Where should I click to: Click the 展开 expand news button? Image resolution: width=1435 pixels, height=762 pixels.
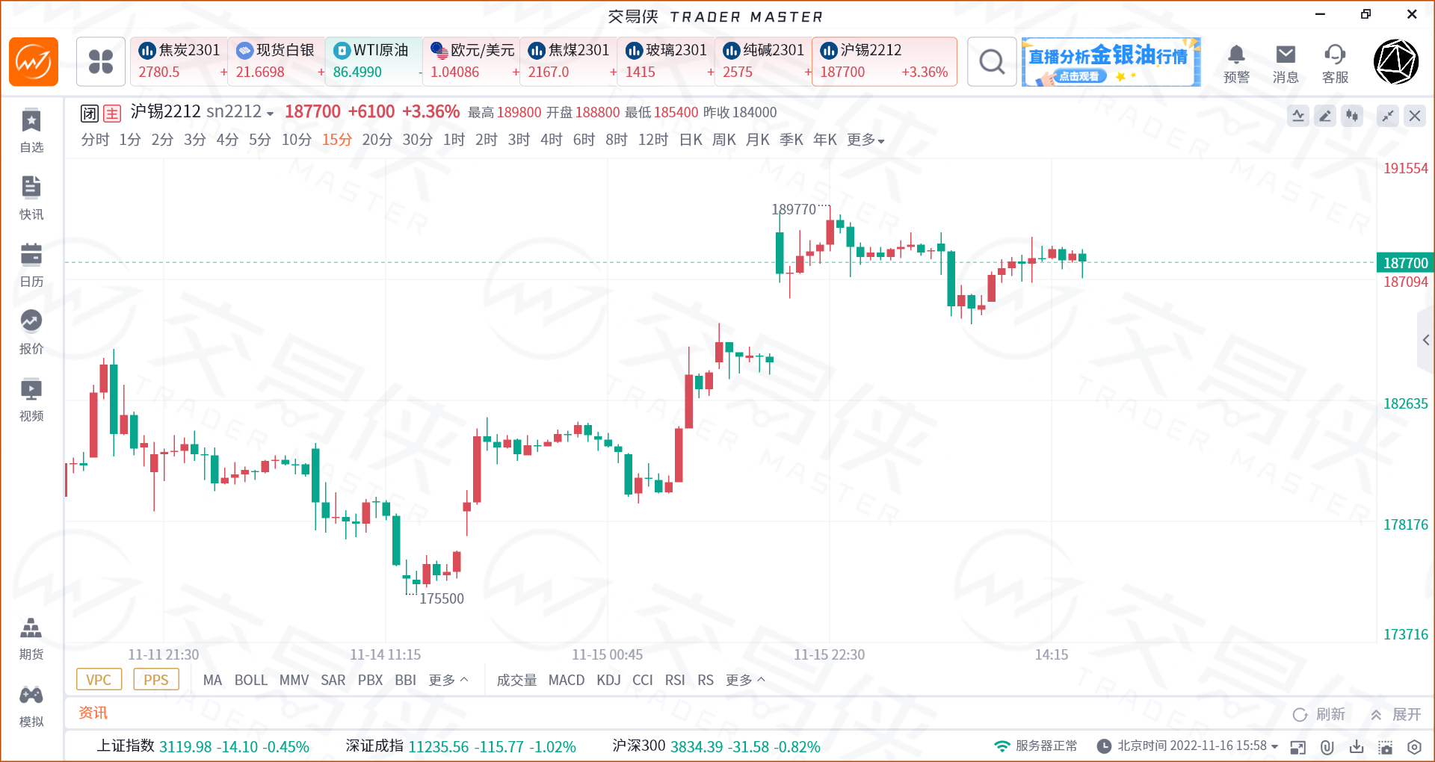1396,714
